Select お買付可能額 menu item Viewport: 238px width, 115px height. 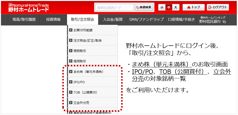tap(92, 30)
